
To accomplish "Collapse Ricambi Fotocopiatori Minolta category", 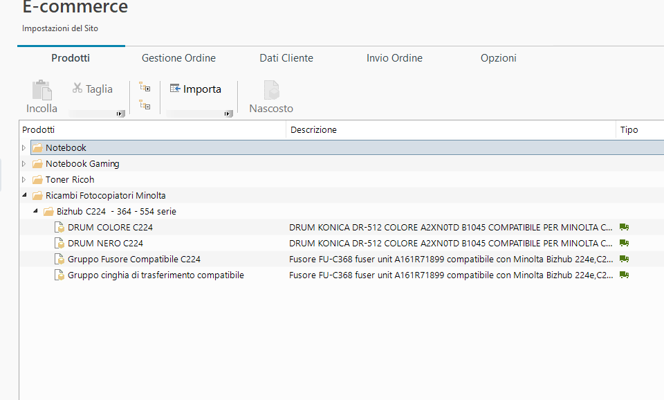I will coord(24,196).
